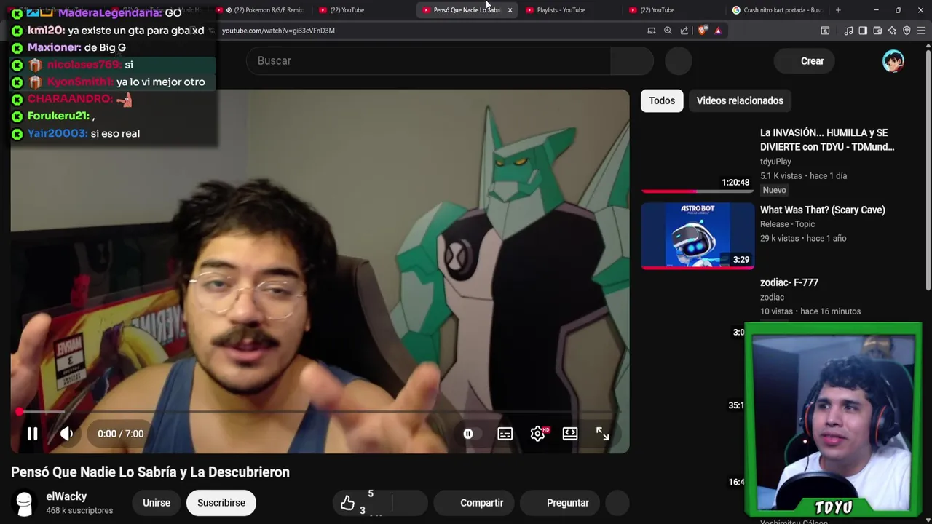Viewport: 932px width, 524px height.
Task: Open a new browser tab
Action: [x=838, y=10]
